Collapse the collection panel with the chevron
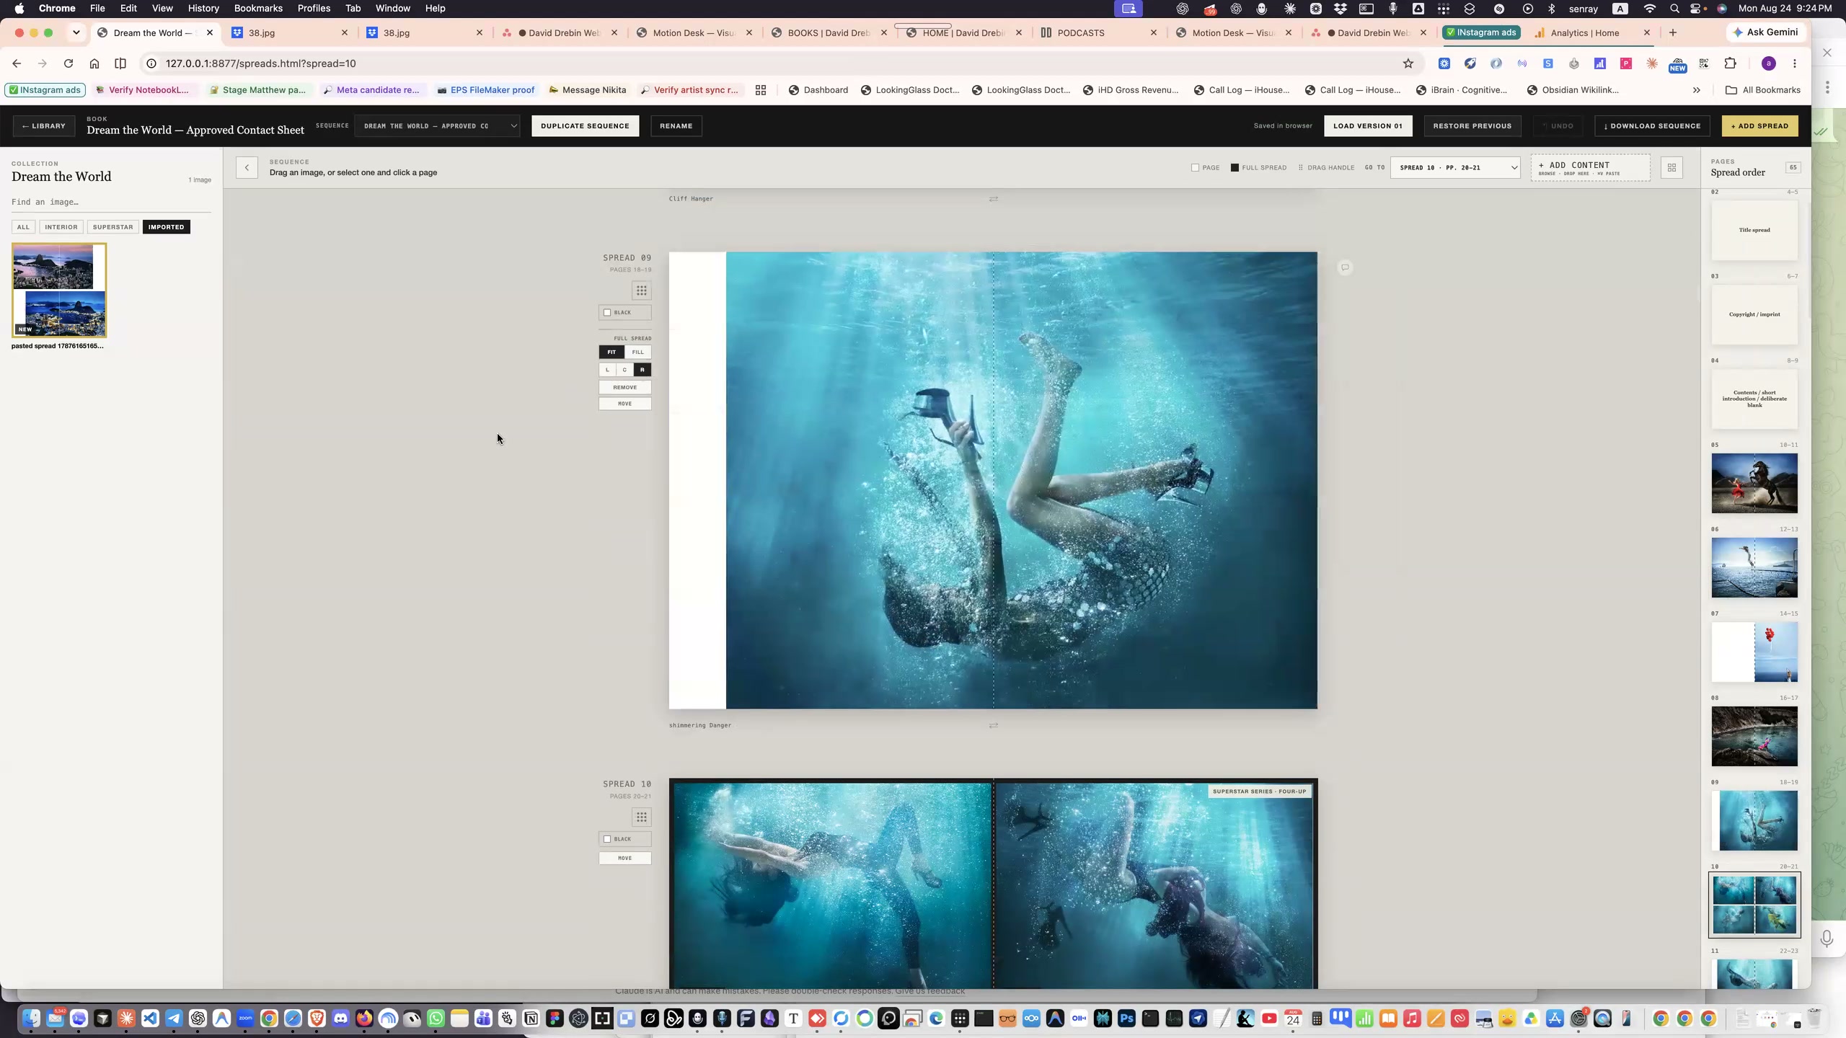The height and width of the screenshot is (1038, 1846). pos(247,168)
